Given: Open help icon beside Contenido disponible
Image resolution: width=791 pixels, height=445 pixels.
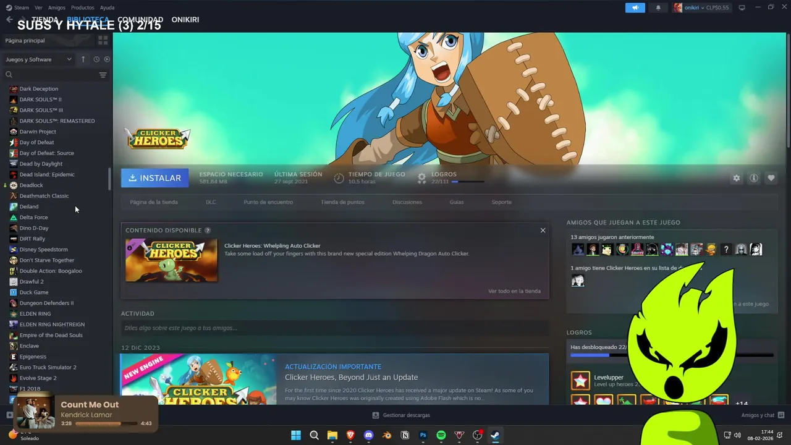Looking at the screenshot, I should tap(208, 231).
